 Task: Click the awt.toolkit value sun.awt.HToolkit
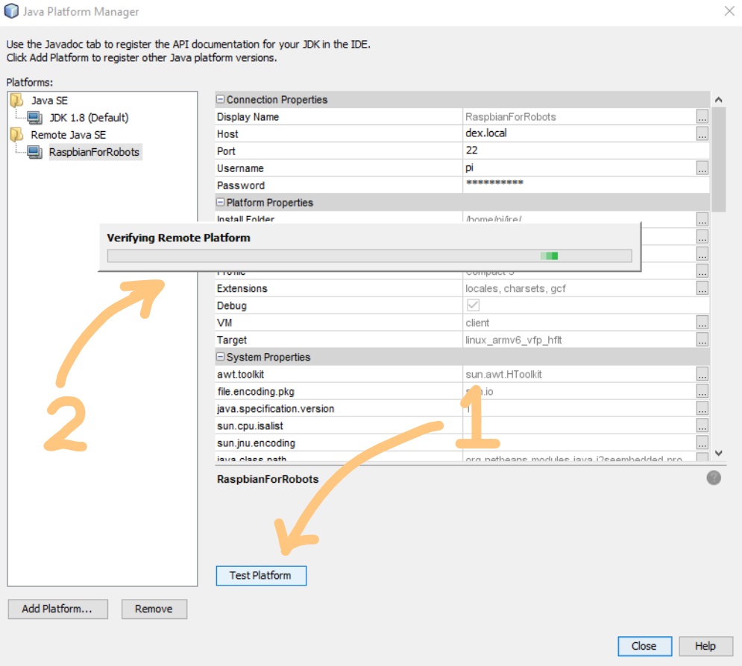pyautogui.click(x=503, y=375)
